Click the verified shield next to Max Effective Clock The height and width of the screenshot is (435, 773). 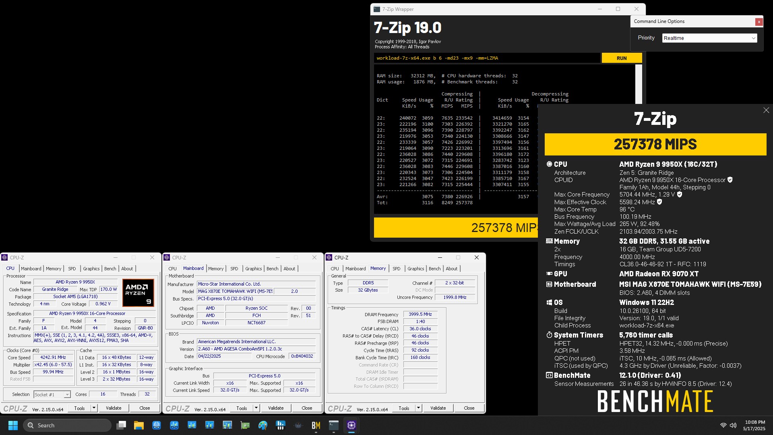pyautogui.click(x=659, y=202)
